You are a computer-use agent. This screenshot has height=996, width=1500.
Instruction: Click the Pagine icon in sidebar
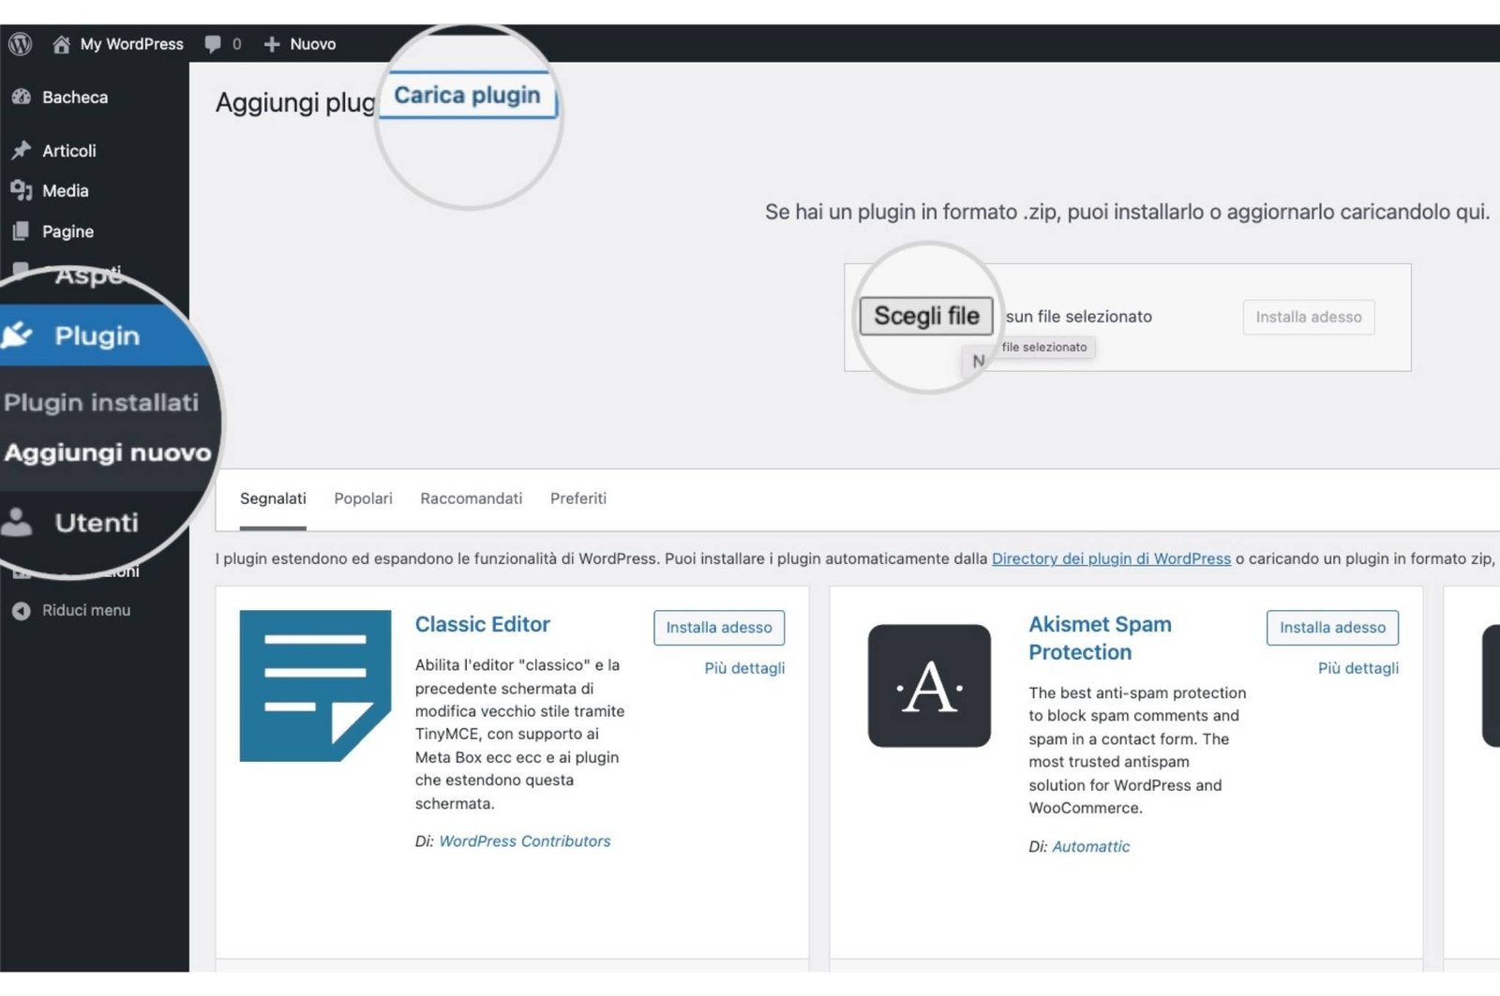pos(21,230)
